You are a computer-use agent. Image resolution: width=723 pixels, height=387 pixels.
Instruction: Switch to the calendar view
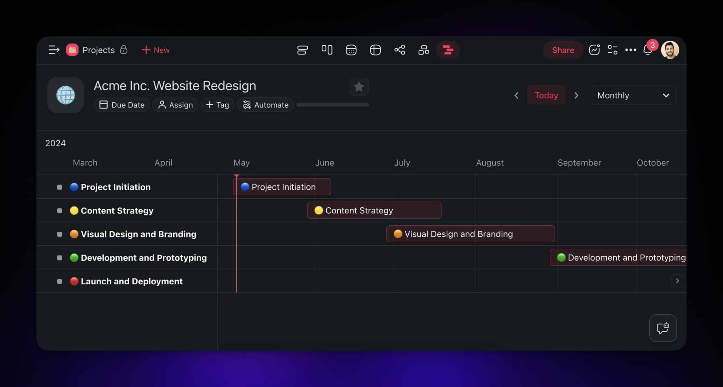351,50
